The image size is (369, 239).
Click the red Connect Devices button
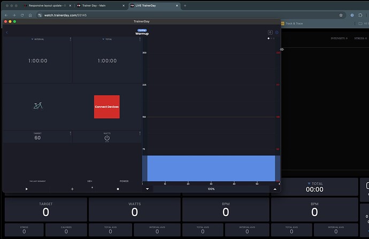click(107, 107)
